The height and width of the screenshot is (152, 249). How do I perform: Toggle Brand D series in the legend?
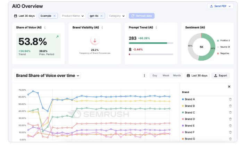pyautogui.click(x=190, y=119)
